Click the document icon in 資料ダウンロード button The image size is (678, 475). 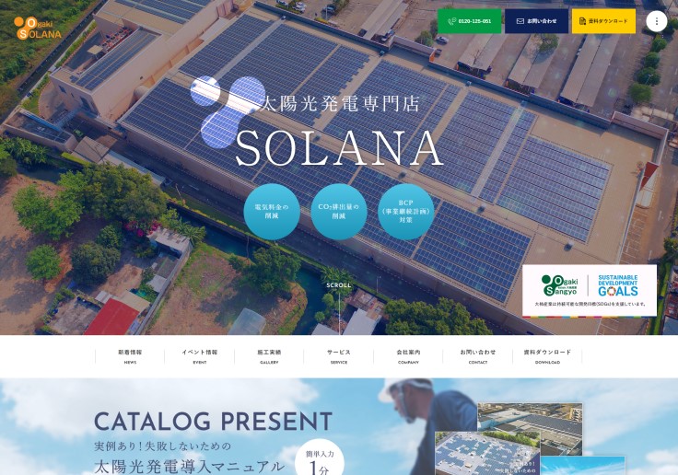click(582, 21)
